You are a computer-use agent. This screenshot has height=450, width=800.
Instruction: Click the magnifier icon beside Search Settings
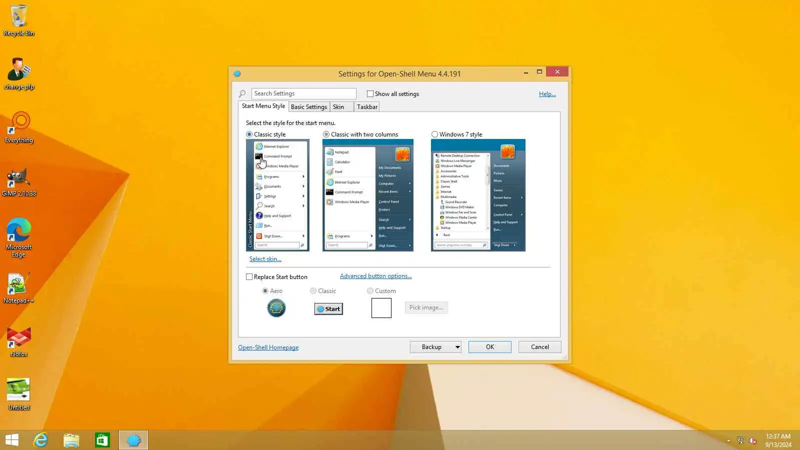(242, 93)
